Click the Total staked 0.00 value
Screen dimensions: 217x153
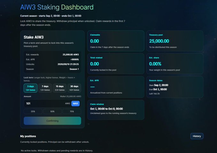[95, 64]
